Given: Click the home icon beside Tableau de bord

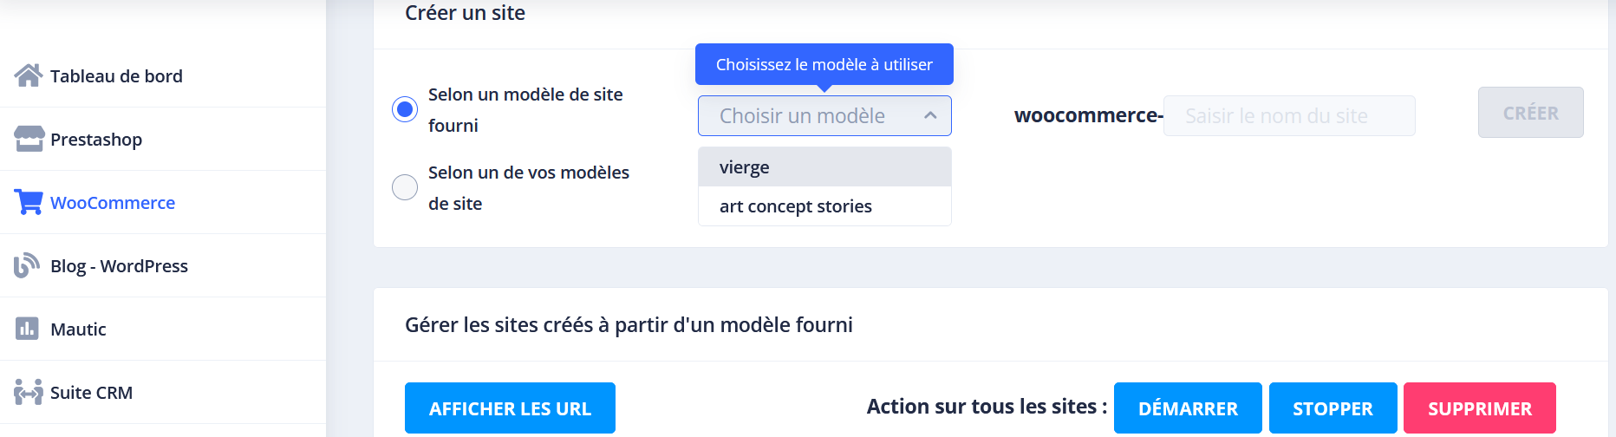Looking at the screenshot, I should pyautogui.click(x=29, y=75).
